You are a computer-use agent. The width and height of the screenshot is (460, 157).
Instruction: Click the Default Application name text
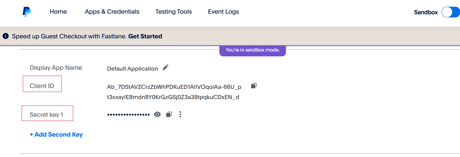pyautogui.click(x=132, y=69)
